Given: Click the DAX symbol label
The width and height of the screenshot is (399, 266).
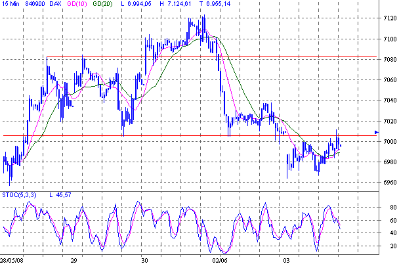Looking at the screenshot, I should coord(55,4).
